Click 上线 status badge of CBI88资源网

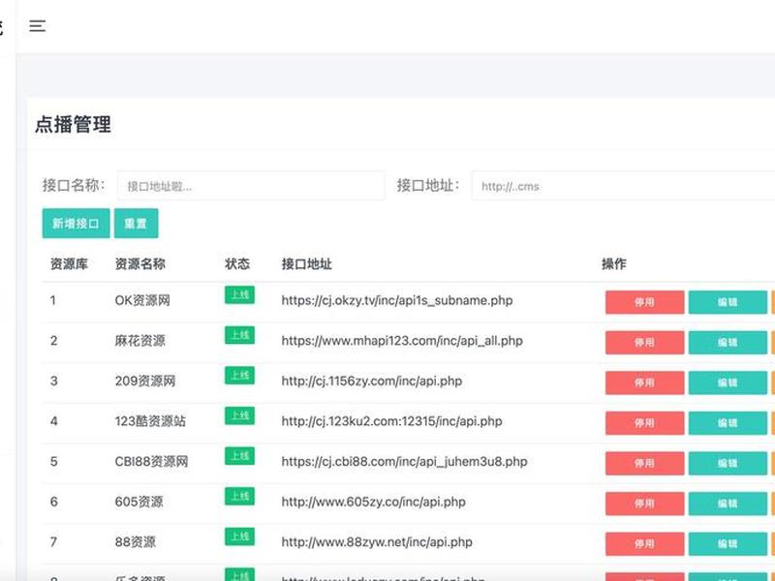239,456
